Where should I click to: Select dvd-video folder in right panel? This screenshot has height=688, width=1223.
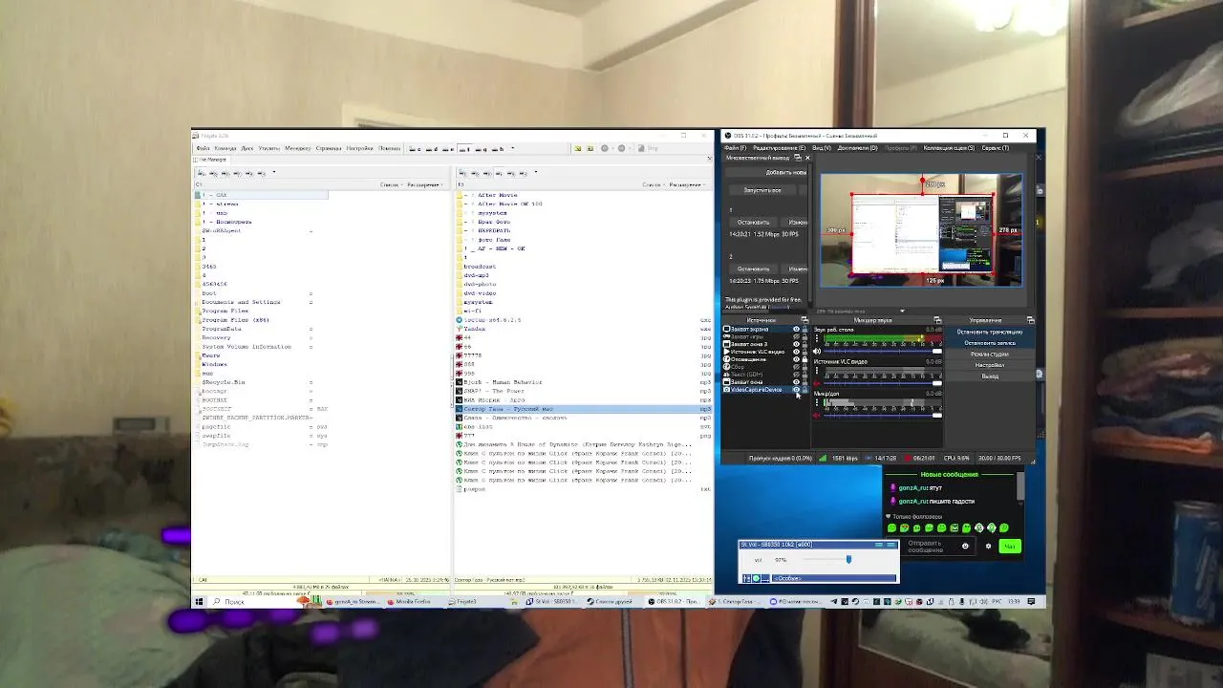pos(481,293)
